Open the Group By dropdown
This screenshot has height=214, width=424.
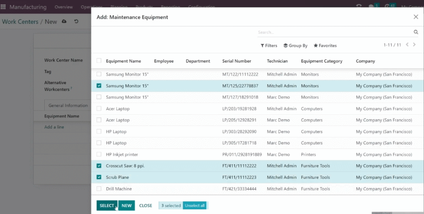[295, 46]
